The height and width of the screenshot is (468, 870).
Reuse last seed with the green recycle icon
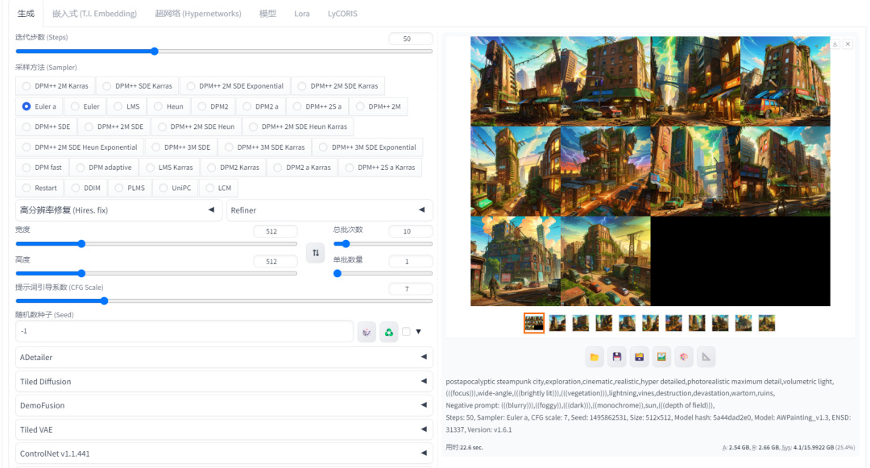(388, 332)
